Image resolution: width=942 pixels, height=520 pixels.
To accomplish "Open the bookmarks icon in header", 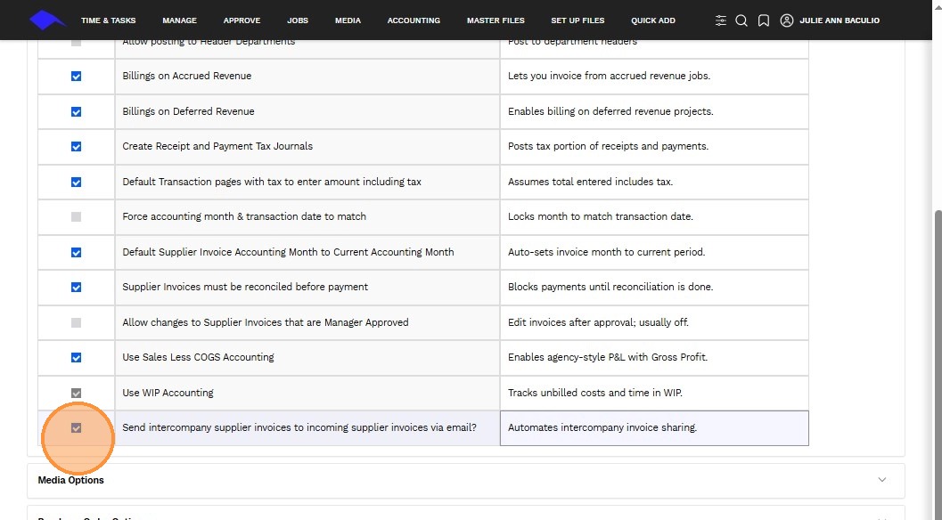I will [764, 20].
